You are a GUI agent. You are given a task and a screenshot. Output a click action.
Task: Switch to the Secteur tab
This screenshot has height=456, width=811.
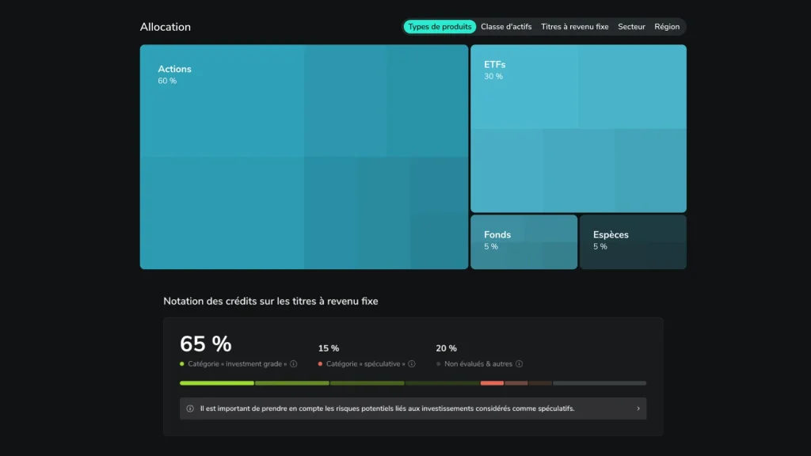click(x=631, y=27)
